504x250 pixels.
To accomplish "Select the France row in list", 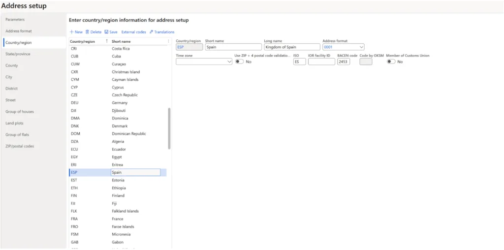I will (x=117, y=219).
